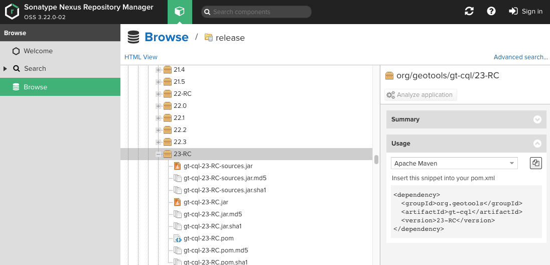The height and width of the screenshot is (265, 550).
Task: Click the refresh icon in the top bar
Action: [469, 11]
